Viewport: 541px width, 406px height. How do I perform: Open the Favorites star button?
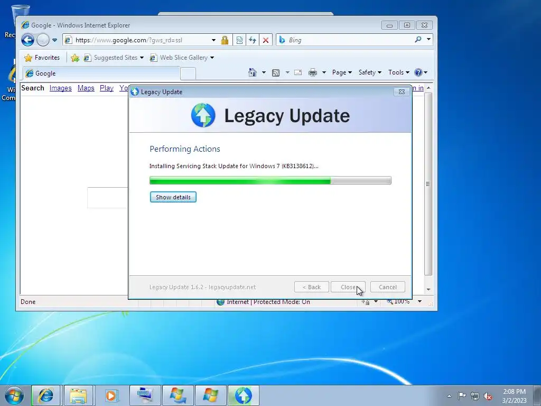(x=42, y=58)
